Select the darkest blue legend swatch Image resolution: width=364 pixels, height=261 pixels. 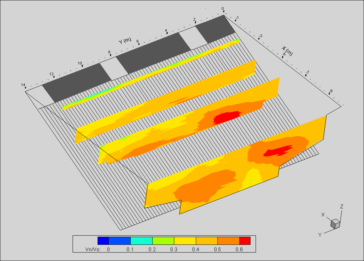(x=103, y=241)
